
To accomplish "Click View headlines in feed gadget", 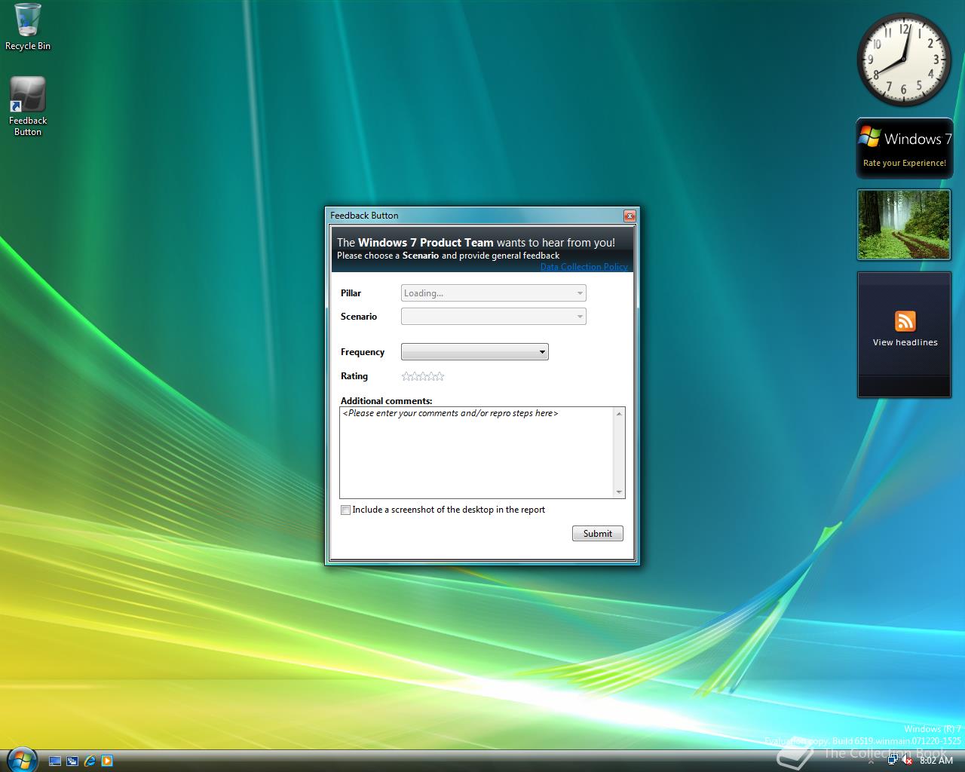I will [x=905, y=342].
